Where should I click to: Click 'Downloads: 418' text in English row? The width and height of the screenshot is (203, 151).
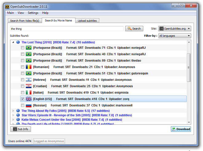point(86,99)
